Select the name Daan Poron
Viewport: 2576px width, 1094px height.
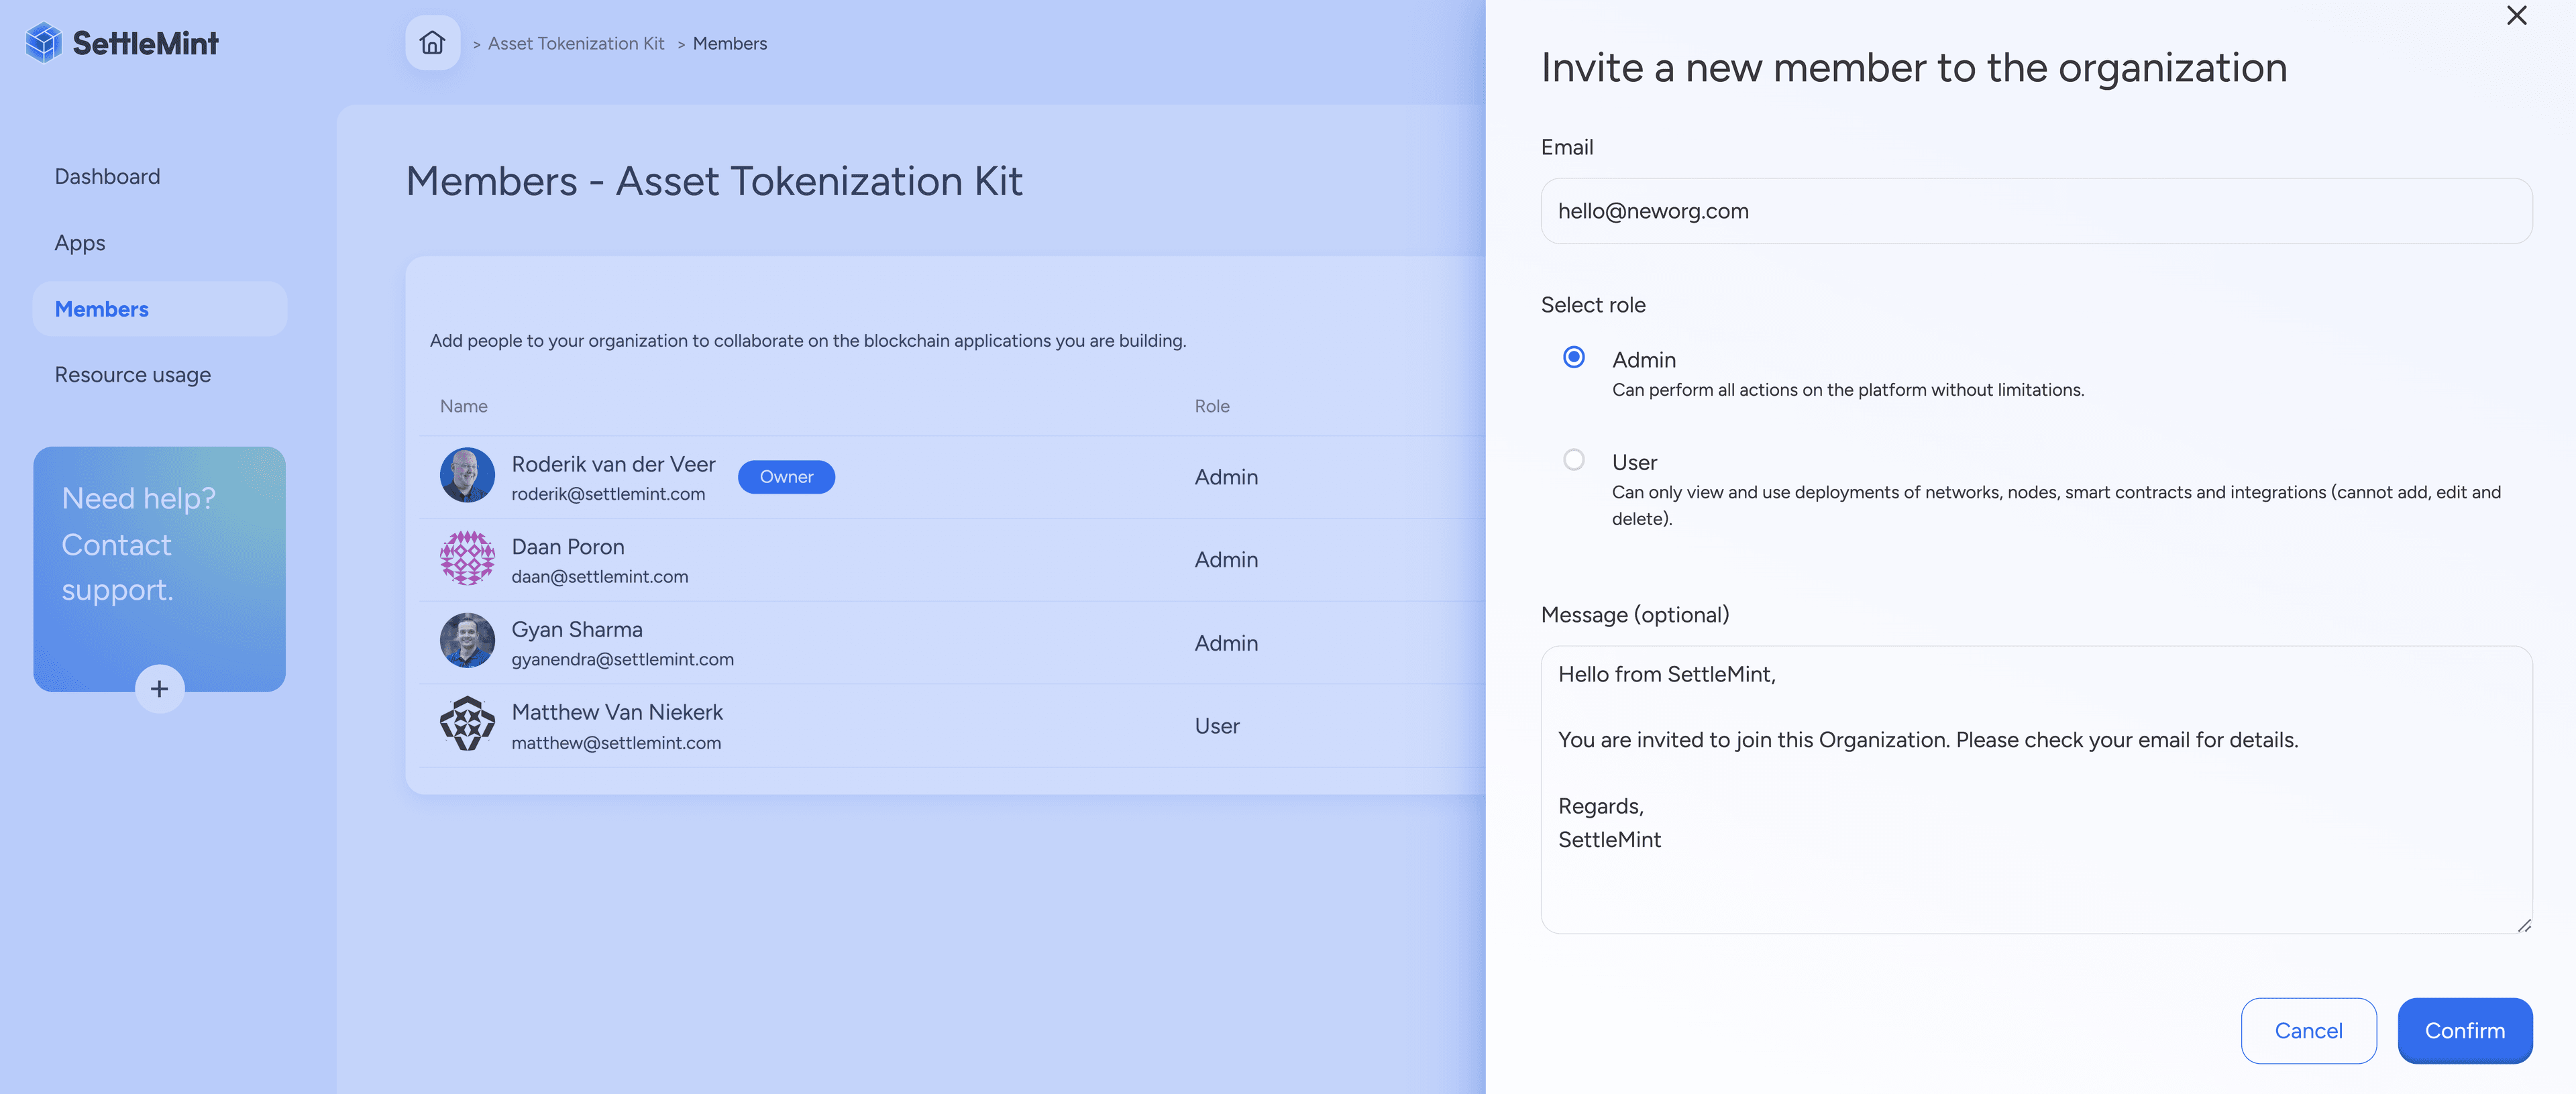568,547
